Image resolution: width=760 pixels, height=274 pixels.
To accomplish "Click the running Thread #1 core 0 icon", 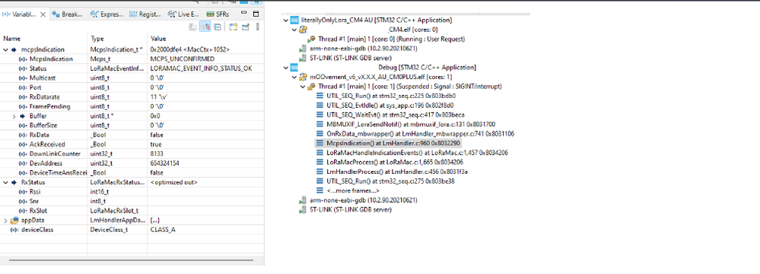I will [x=312, y=39].
